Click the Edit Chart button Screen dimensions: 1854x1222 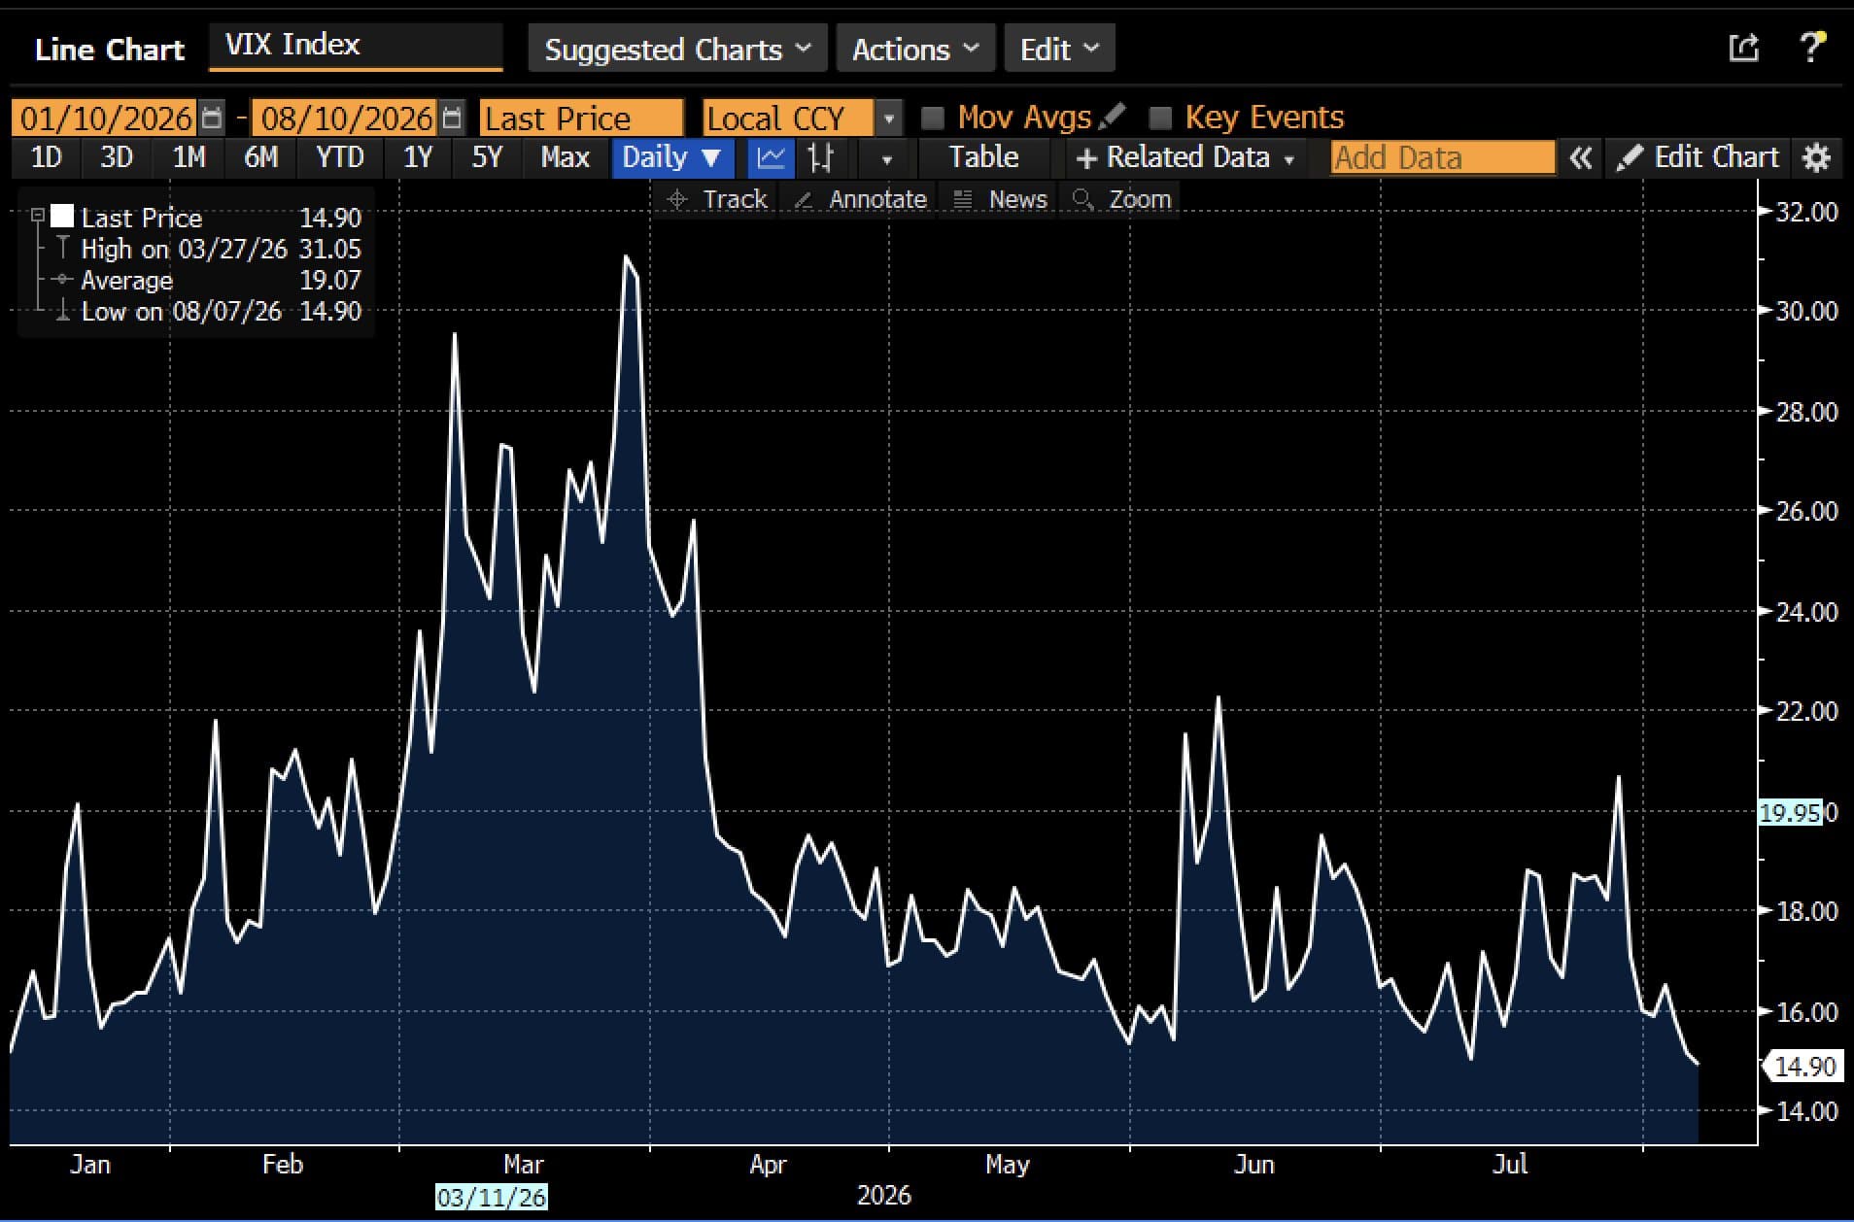pyautogui.click(x=1699, y=157)
